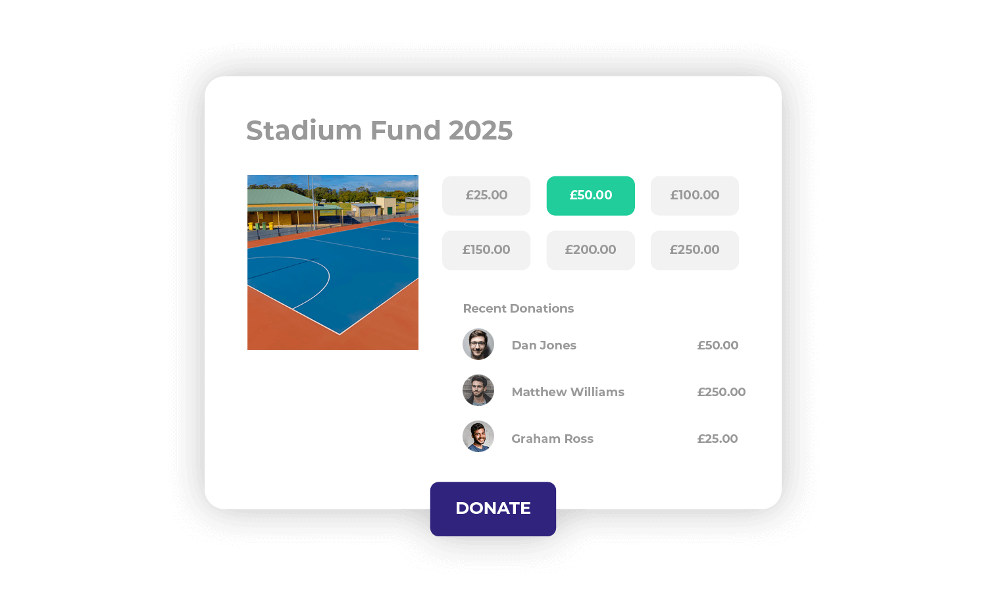Open Graham Ross's profile avatar
Screen dimensions: 987x612
click(478, 436)
